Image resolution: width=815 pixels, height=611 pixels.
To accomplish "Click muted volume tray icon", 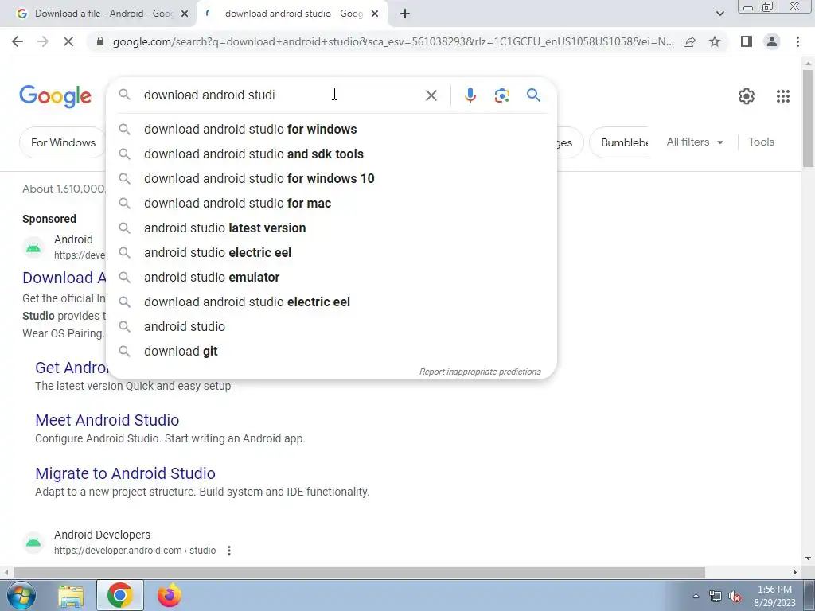I will coord(734,597).
